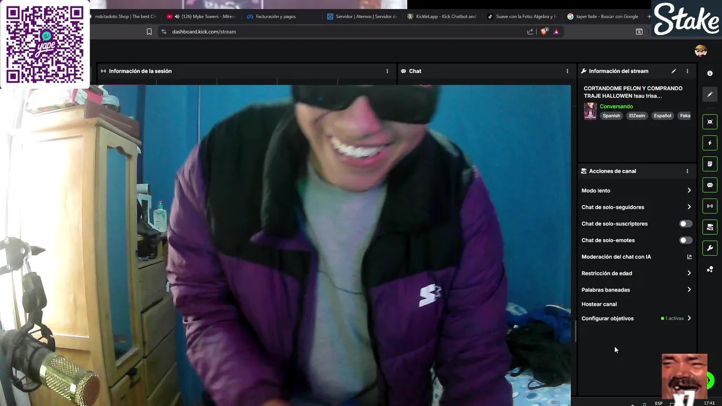Screen dimensions: 722x406
Task: Switch to Myke Towers YouTube tab
Action: click(x=201, y=16)
